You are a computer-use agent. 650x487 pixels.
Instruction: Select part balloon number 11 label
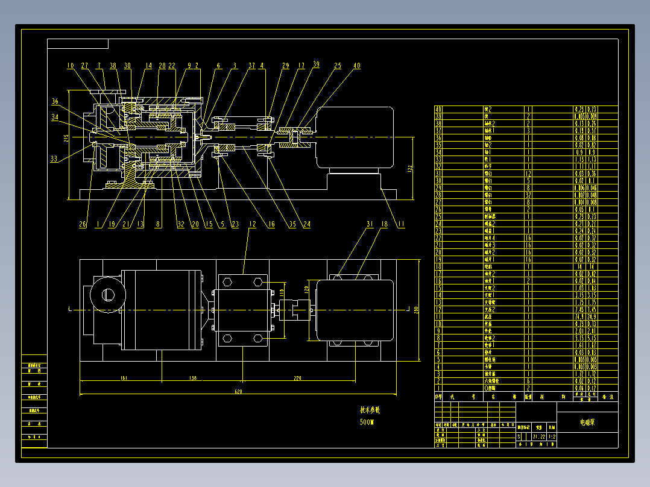coord(401,224)
